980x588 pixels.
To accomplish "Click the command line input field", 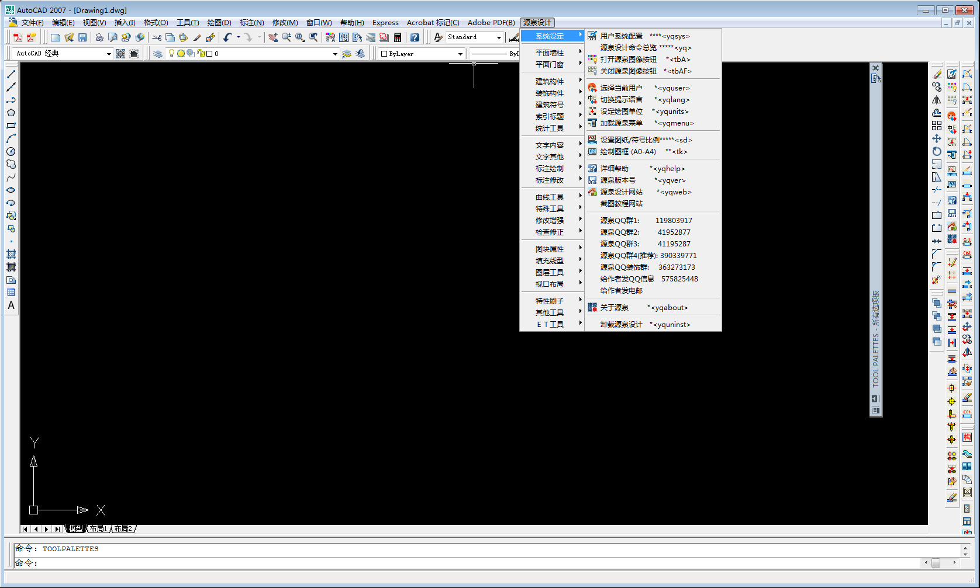I will [468, 563].
